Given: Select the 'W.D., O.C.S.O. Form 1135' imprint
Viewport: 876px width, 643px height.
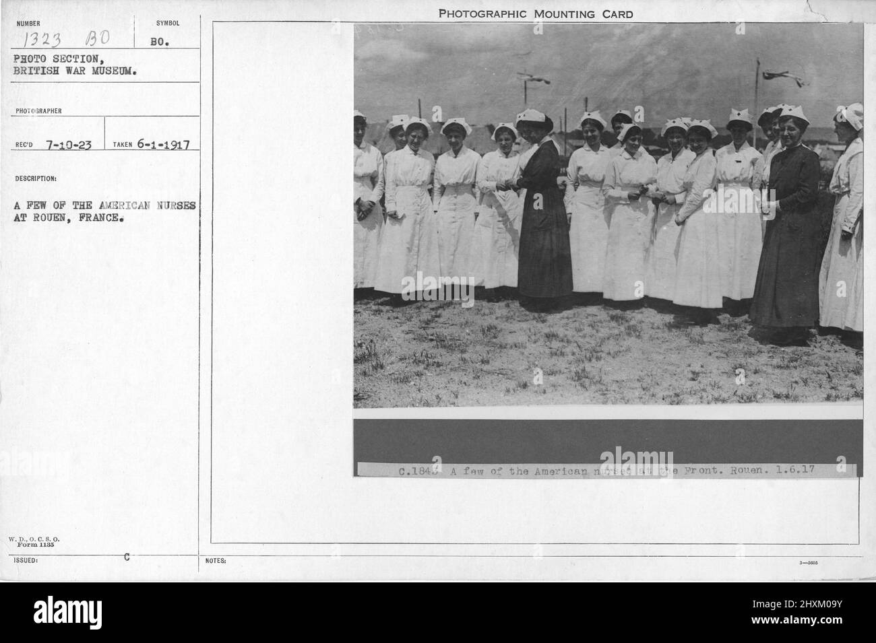Looking at the screenshot, I should click(34, 541).
